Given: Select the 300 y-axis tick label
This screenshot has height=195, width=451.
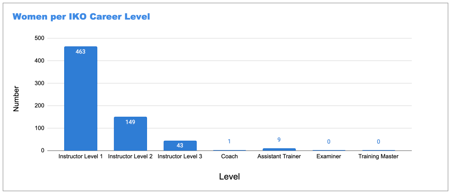Looking at the screenshot, I should tap(39, 83).
